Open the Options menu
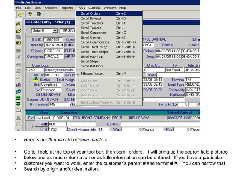 (x=51, y=8)
